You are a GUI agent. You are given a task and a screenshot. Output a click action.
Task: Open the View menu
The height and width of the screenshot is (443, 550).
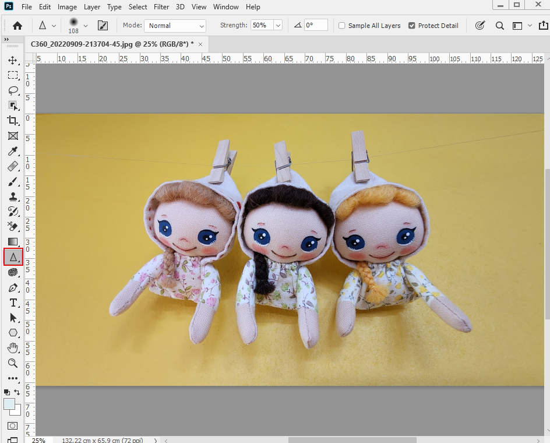pos(199,6)
